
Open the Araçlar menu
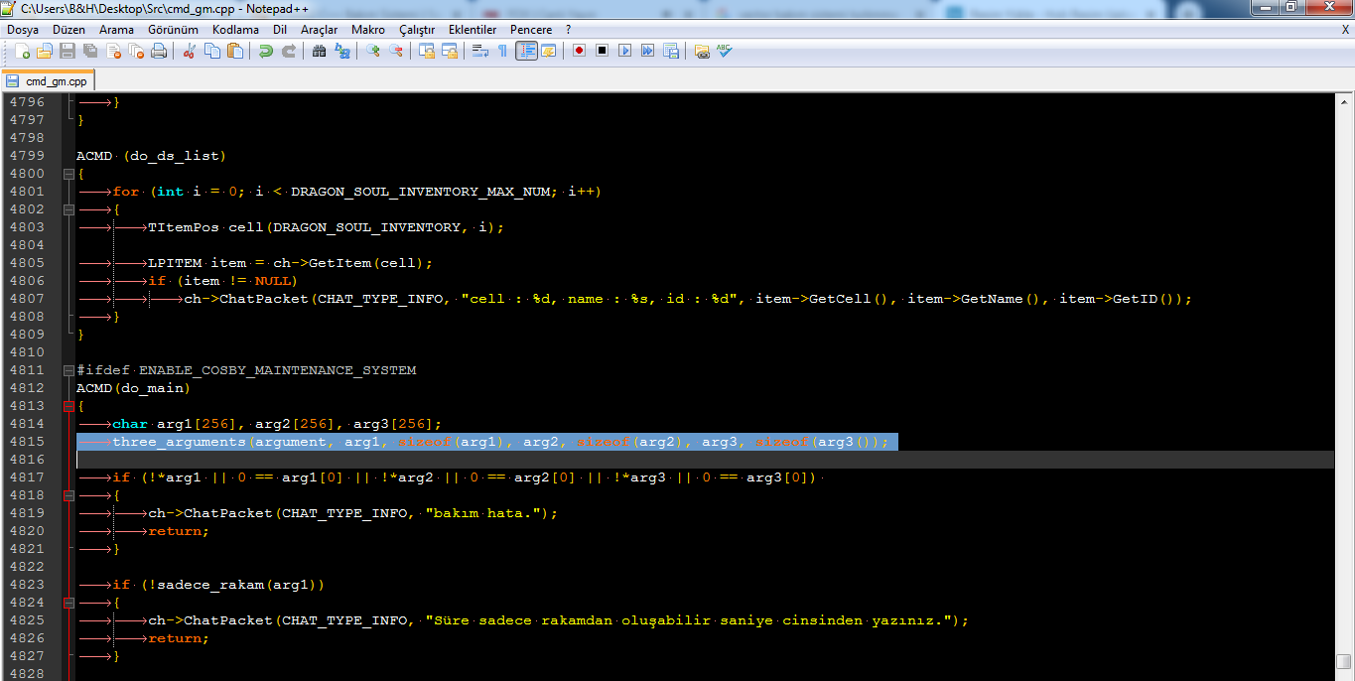click(319, 30)
